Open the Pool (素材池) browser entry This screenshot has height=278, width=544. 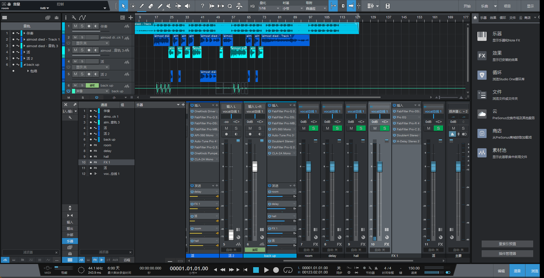tap(506, 153)
